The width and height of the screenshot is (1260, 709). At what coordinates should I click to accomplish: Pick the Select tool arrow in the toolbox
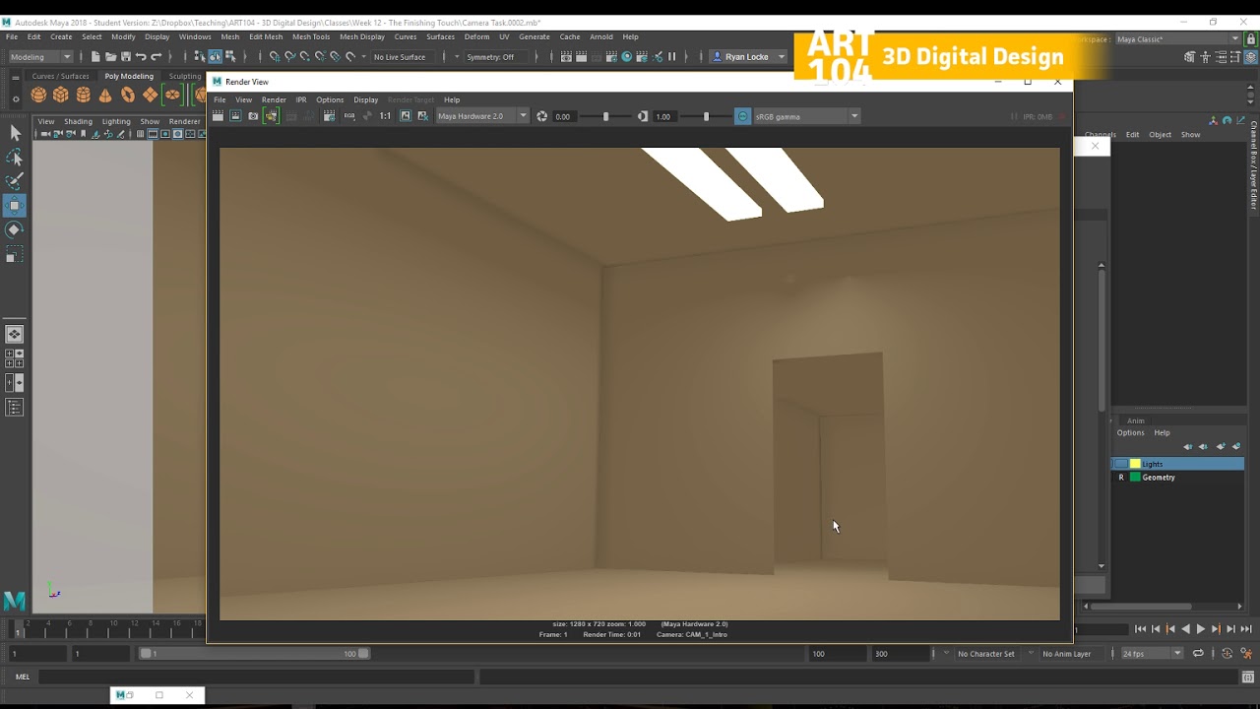(x=15, y=133)
